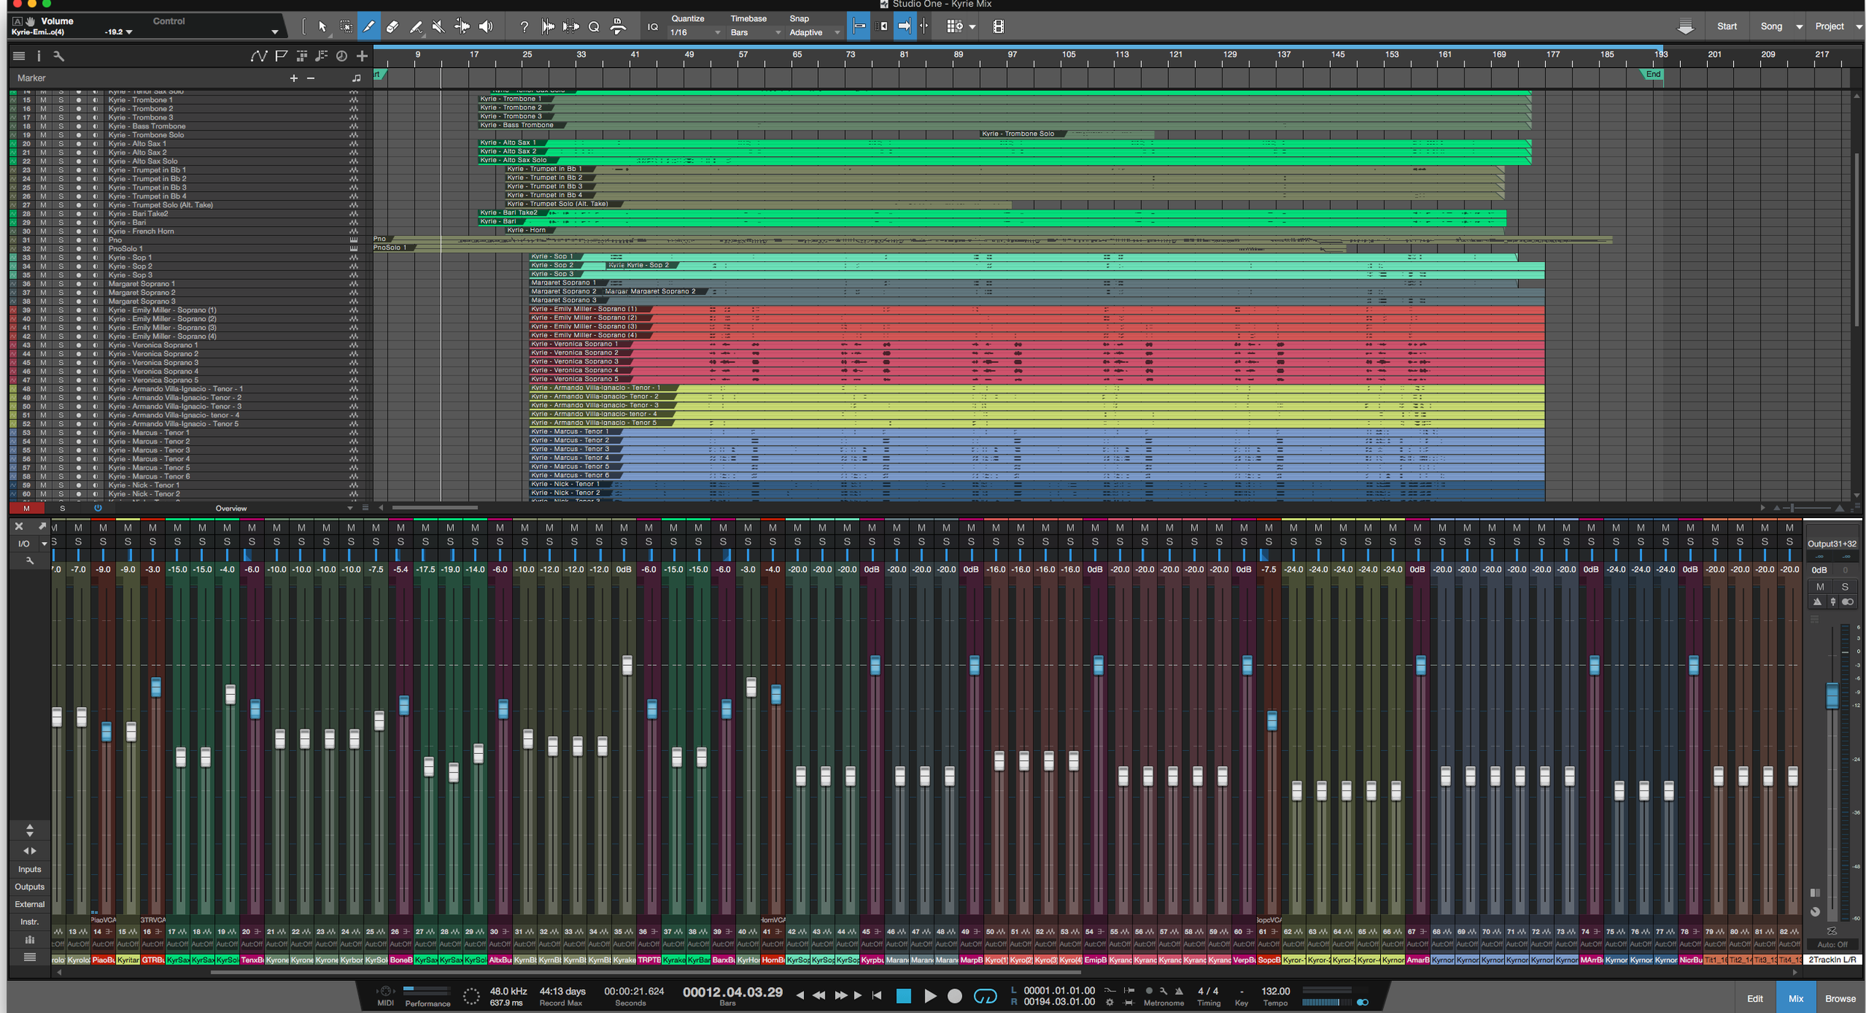Click the Start button at top right
Screen dimensions: 1866x1013
tap(1726, 25)
